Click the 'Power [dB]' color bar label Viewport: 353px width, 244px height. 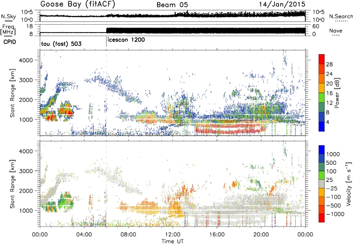point(337,93)
